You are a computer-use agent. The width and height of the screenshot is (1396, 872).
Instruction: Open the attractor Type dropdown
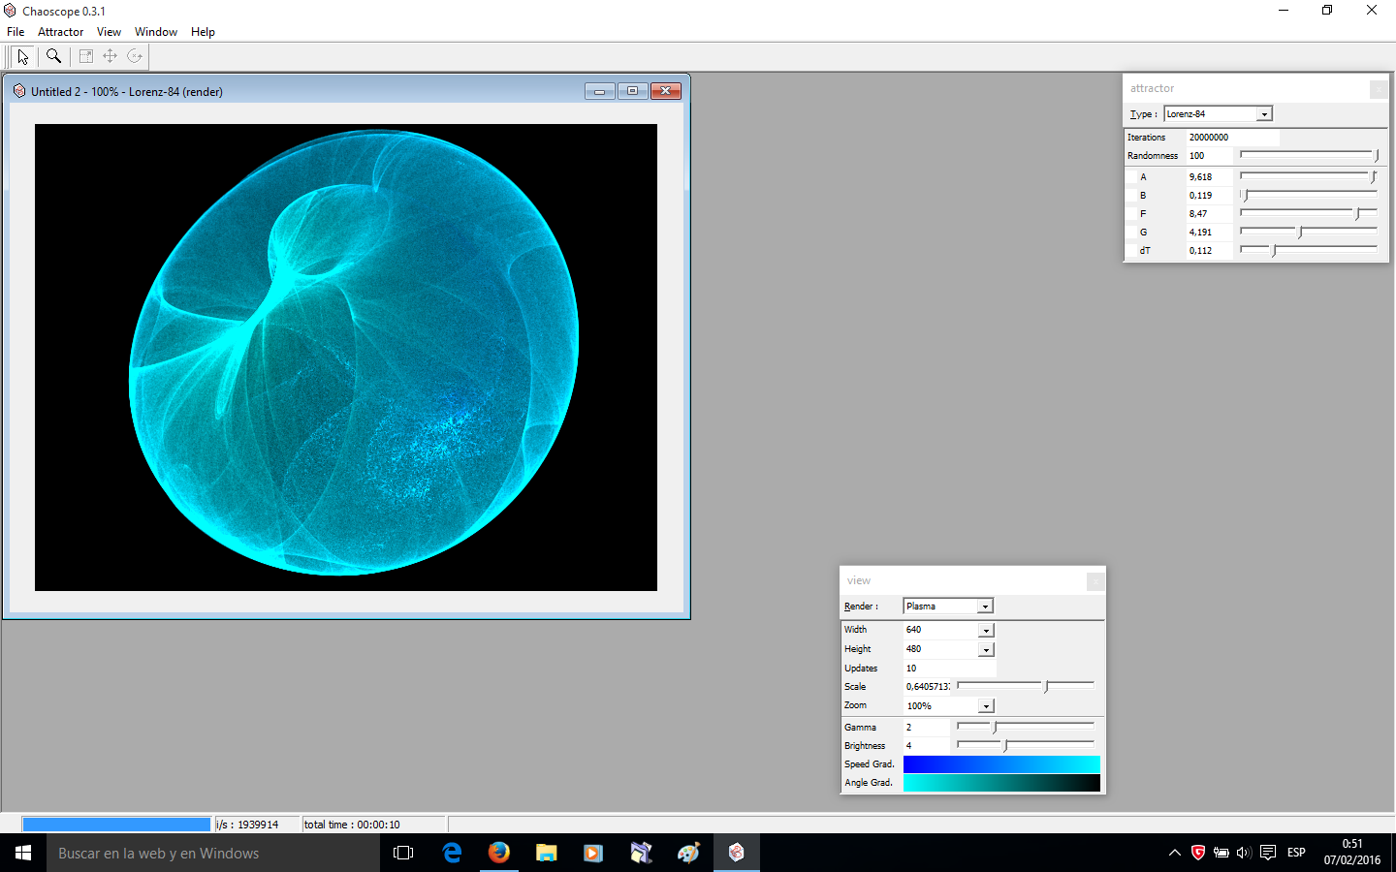pos(1218,114)
